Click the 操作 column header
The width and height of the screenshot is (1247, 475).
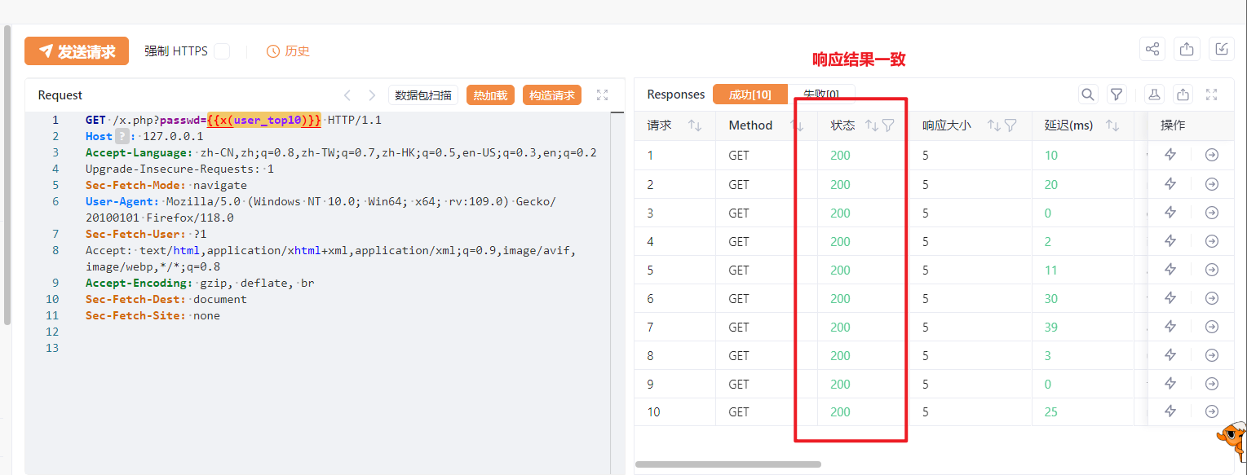[x=1173, y=125]
